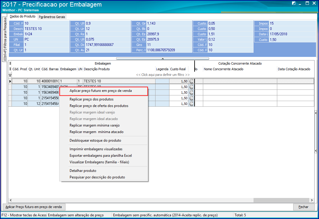Open the Filtros para Pesquisa side tab

coord(5,39)
